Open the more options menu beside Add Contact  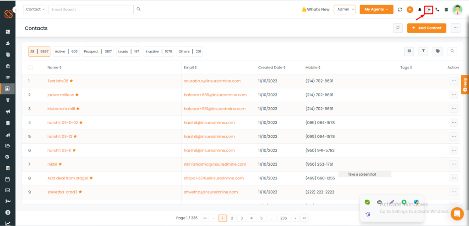tap(455, 28)
